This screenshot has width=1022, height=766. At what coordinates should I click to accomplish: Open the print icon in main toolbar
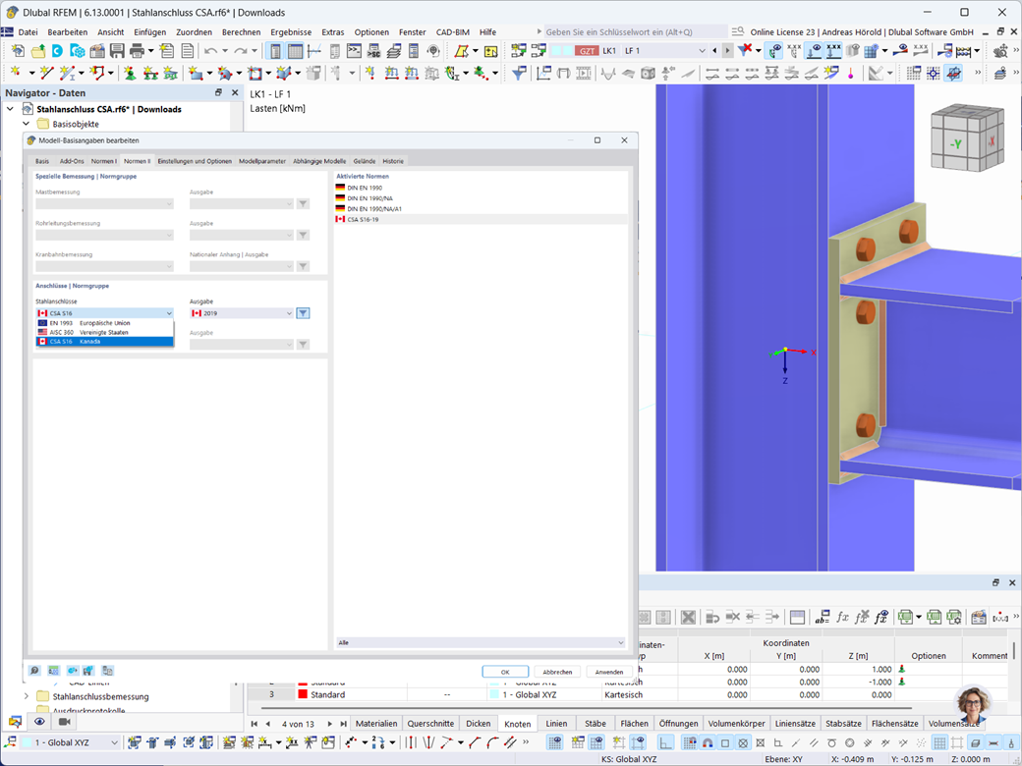[x=137, y=51]
